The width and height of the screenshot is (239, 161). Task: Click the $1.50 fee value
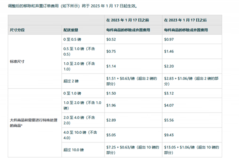coord(111,93)
